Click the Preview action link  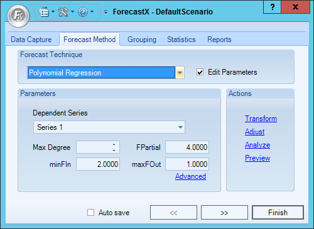(257, 158)
